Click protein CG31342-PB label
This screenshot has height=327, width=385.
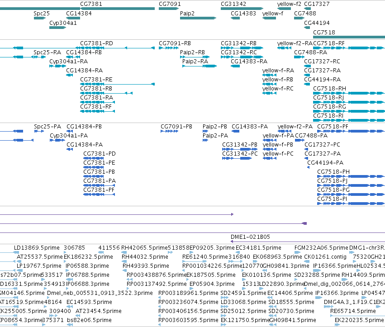coord(240,145)
